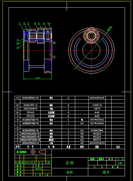Select the 8*70 specification cell
Viewport: 133px width, 181px height.
[x=97, y=109]
